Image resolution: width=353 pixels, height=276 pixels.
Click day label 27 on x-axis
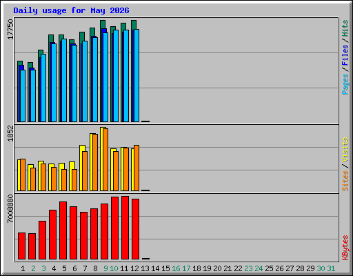pos(290,268)
